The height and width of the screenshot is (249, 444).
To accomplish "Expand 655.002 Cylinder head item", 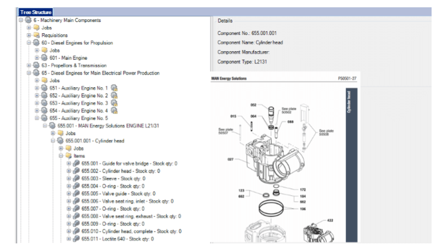I will [x=69, y=171].
